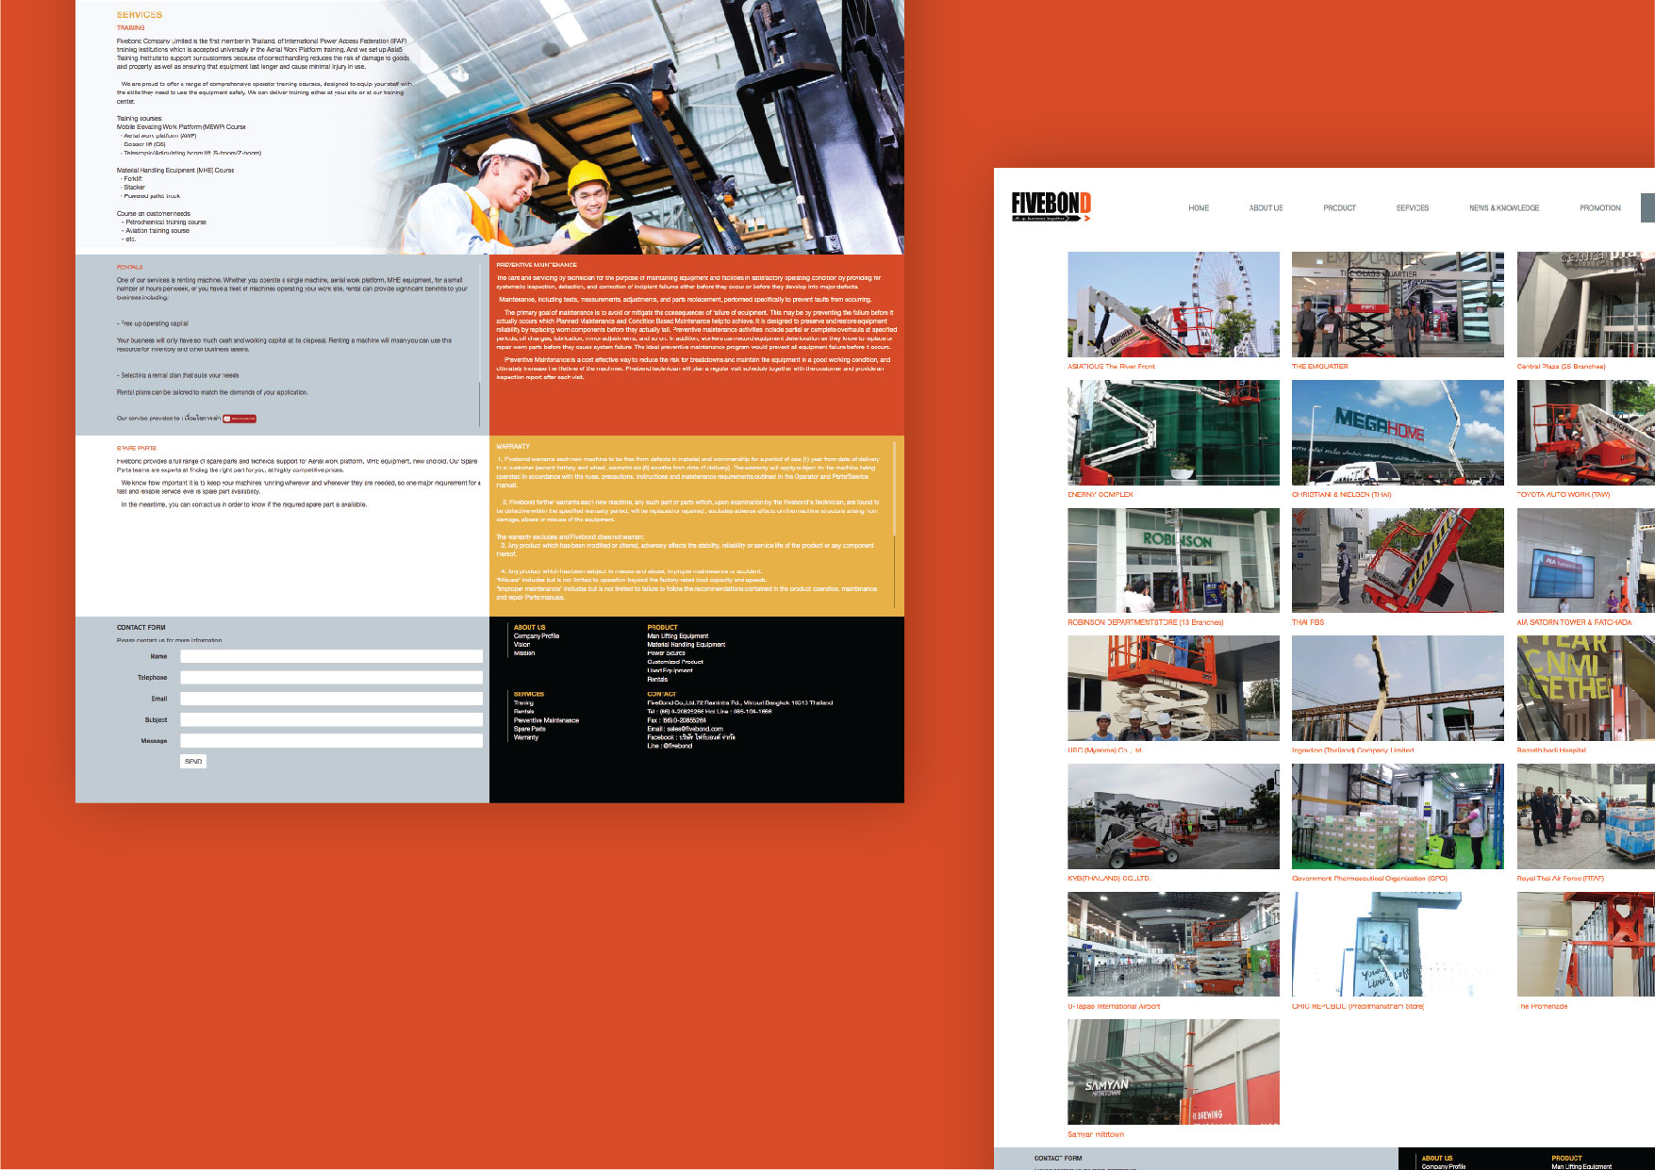Viewport: 1655px width, 1170px height.
Task: Open the Central Plaza reference photo
Action: click(x=1585, y=304)
